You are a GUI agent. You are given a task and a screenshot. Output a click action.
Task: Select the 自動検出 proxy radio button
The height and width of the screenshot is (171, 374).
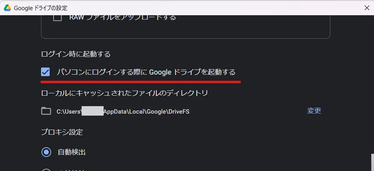point(46,152)
